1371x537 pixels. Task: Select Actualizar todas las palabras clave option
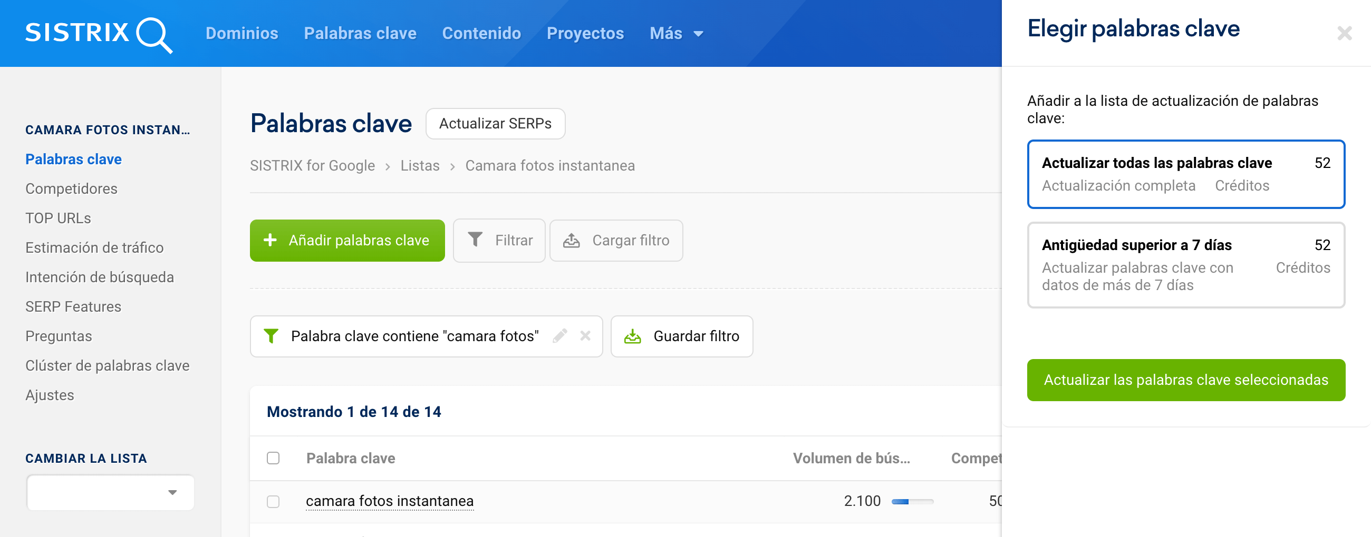tap(1185, 174)
